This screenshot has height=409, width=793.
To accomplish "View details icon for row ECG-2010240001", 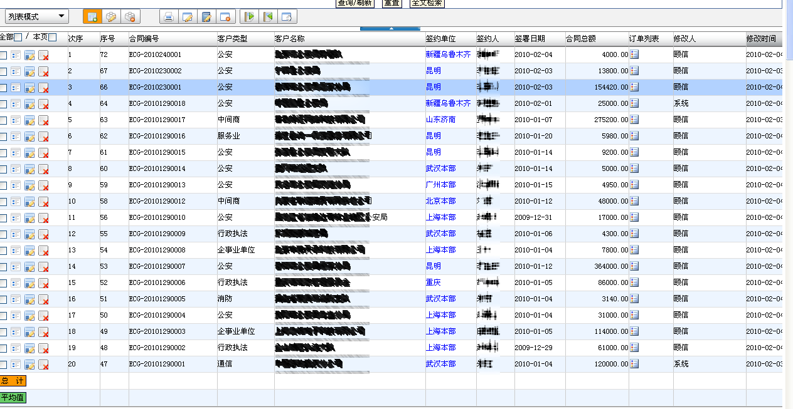I will coord(16,55).
